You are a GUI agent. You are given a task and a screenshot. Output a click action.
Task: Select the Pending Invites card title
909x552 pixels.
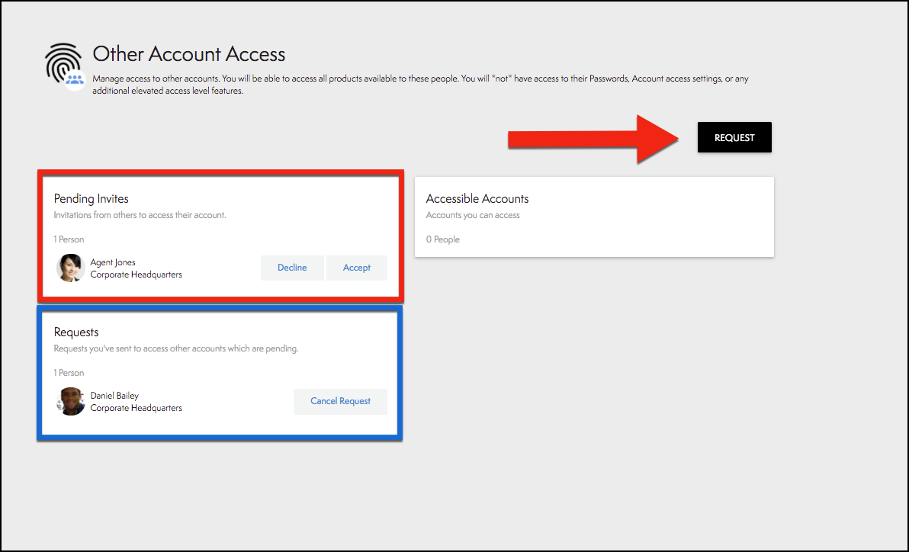[x=91, y=199]
